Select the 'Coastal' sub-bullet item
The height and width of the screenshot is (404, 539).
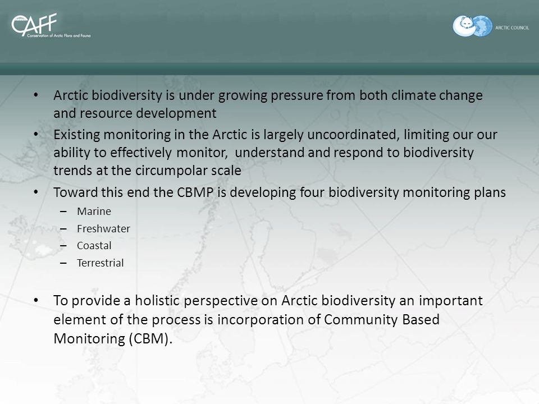tap(94, 246)
